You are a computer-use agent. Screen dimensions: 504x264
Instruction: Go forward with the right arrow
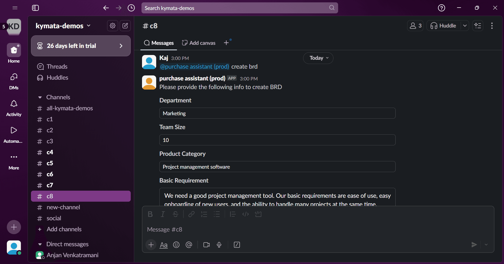[x=119, y=8]
